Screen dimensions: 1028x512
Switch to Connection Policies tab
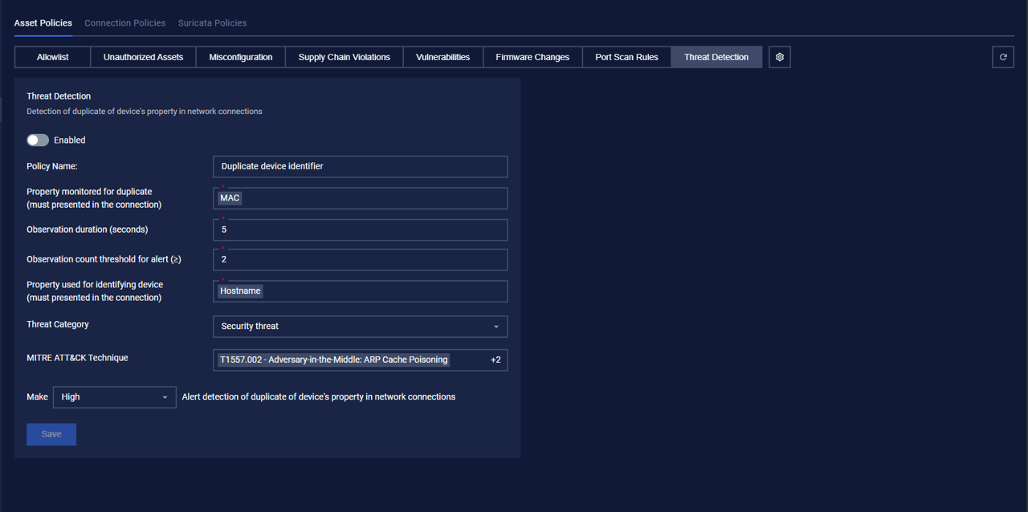[x=124, y=23]
